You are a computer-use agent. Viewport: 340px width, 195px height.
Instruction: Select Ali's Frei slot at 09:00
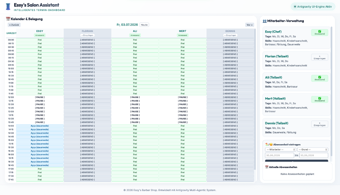pyautogui.click(x=135, y=54)
